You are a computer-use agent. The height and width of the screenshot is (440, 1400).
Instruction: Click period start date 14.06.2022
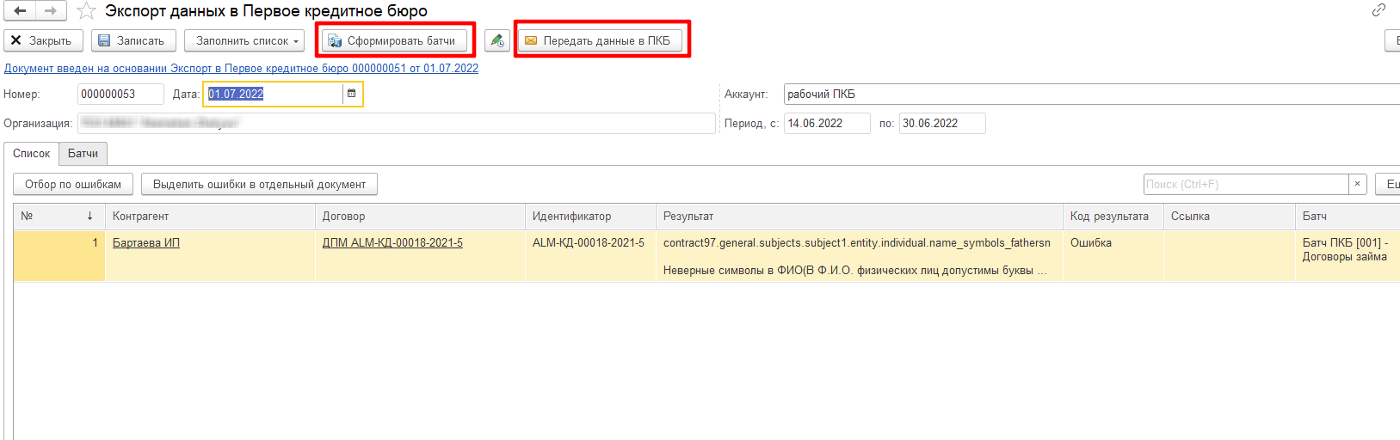pos(827,124)
